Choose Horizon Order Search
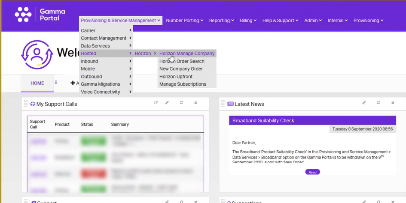 (187, 61)
